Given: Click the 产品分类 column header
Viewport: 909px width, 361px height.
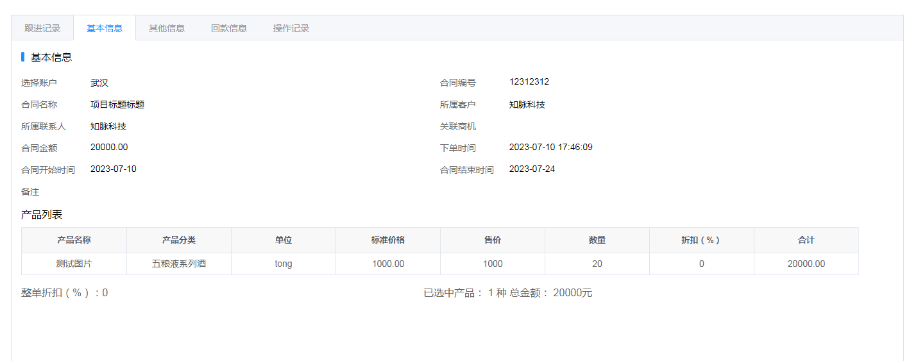Looking at the screenshot, I should (179, 240).
